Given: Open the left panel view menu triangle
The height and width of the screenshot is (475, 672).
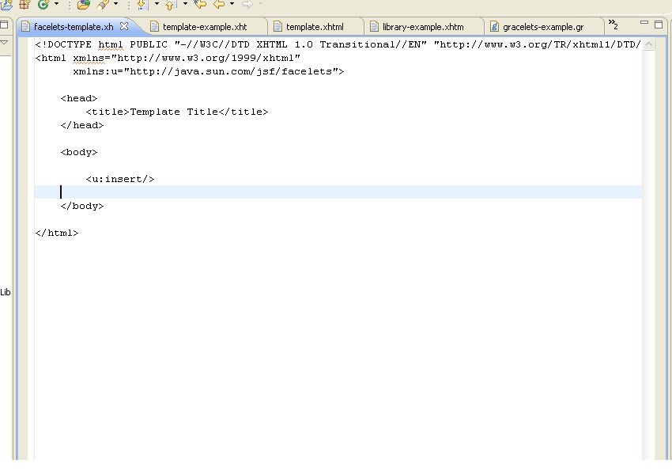Looking at the screenshot, I should 4,42.
